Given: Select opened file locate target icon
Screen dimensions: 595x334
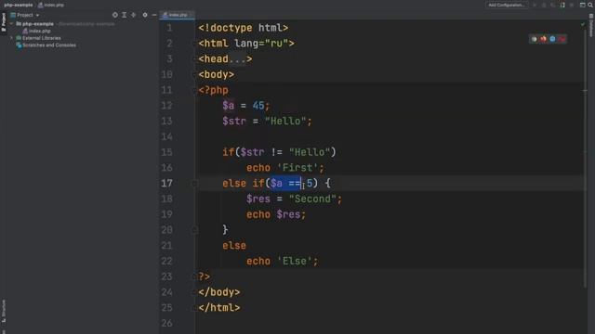Looking at the screenshot, I should click(x=115, y=15).
